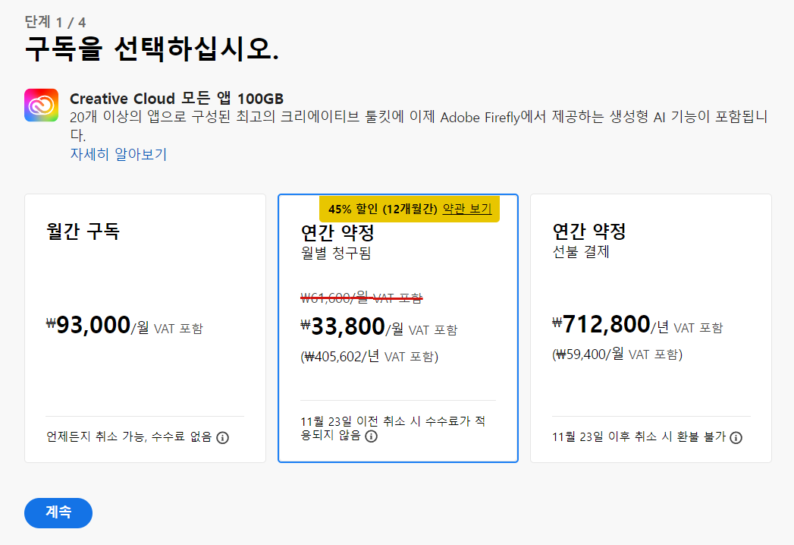This screenshot has height=545, width=794.
Task: Open the 자세히 알아보기 link
Action: coord(118,154)
